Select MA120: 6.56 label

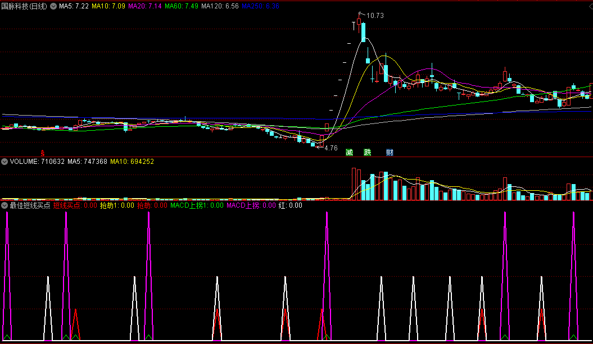pos(220,6)
